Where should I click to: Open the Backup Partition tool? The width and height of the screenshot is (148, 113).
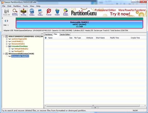[x=66, y=12]
